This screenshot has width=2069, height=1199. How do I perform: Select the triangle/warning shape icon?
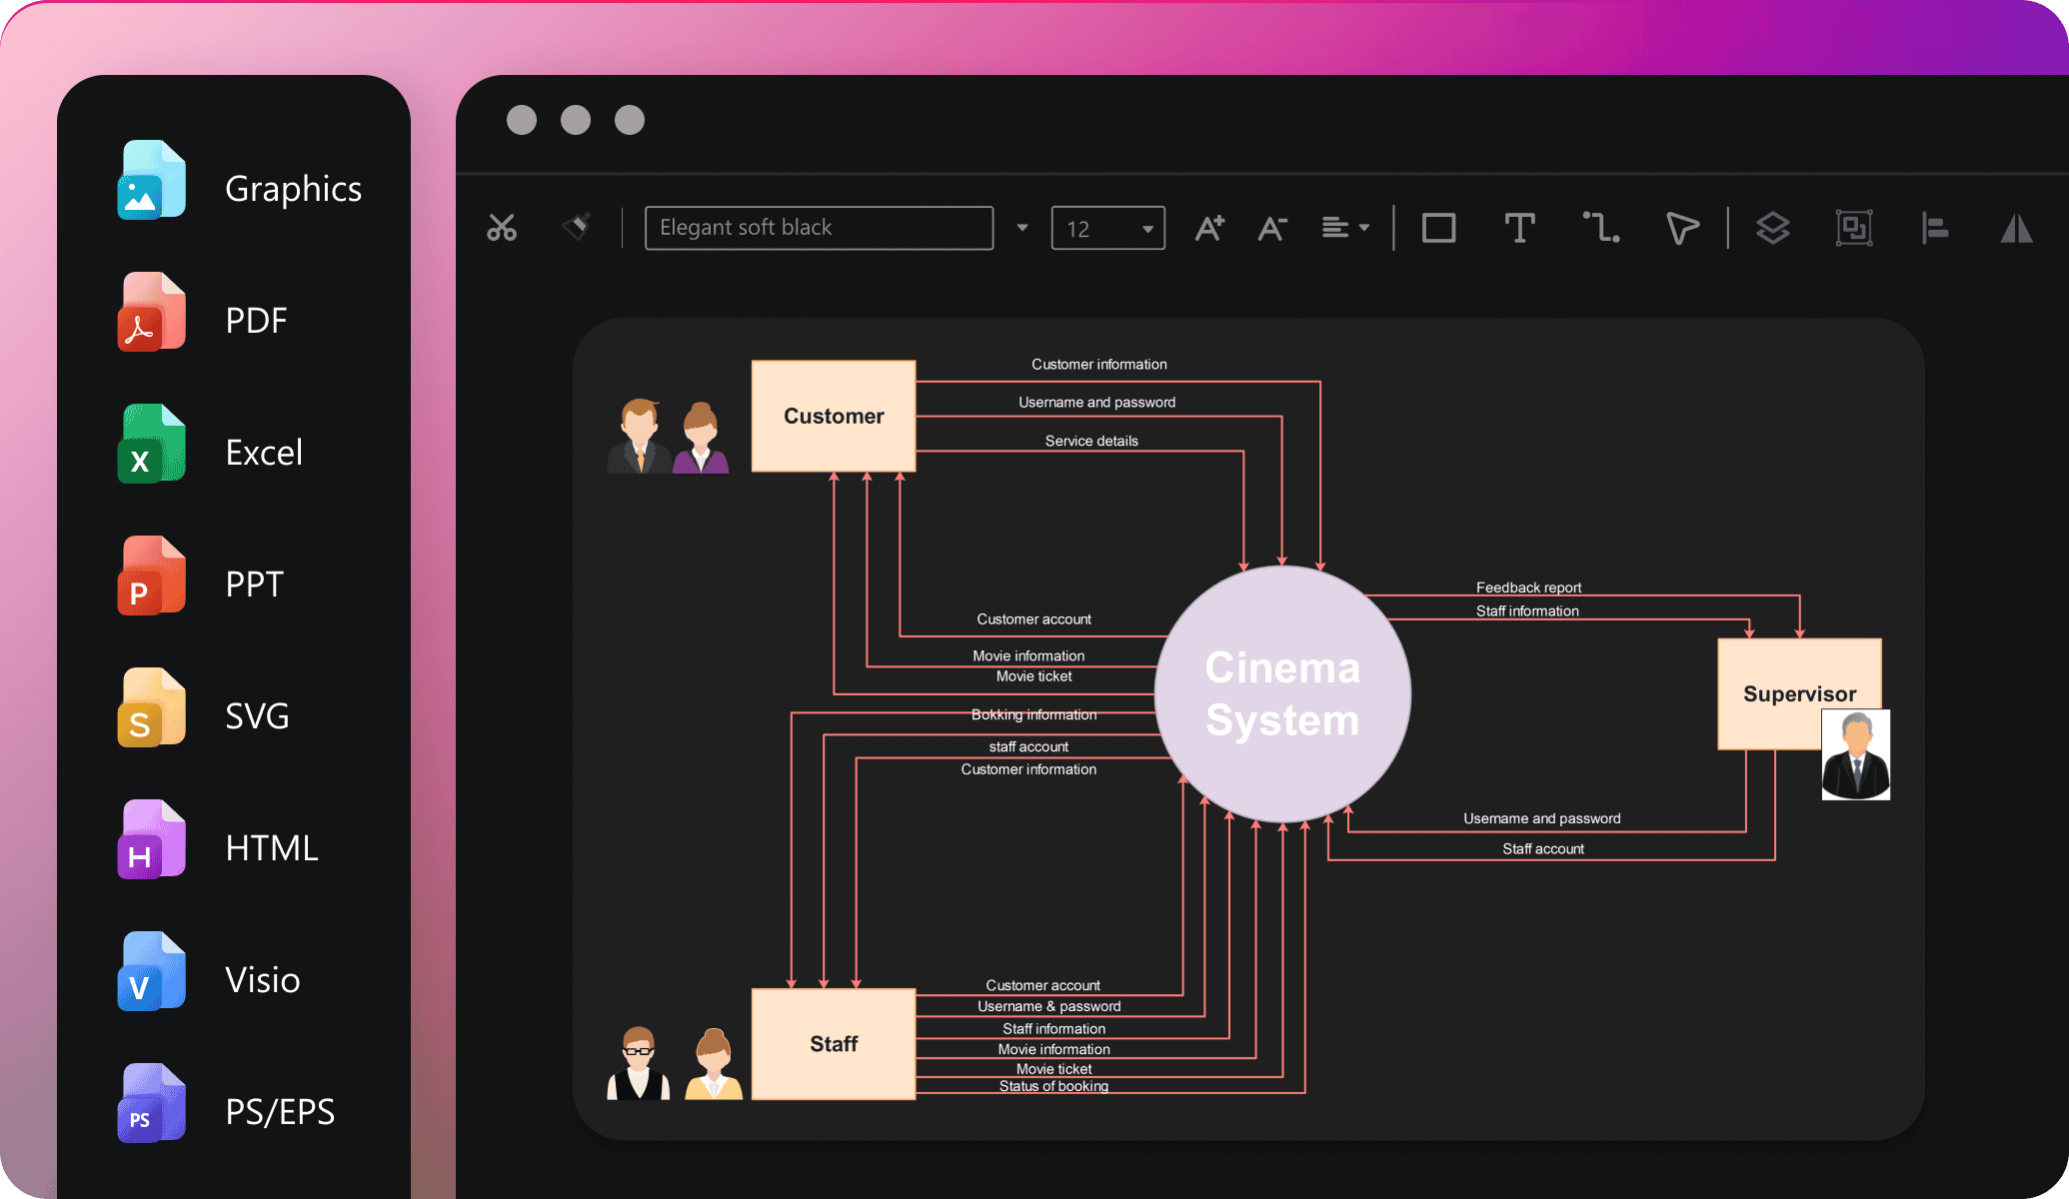pyautogui.click(x=2018, y=226)
